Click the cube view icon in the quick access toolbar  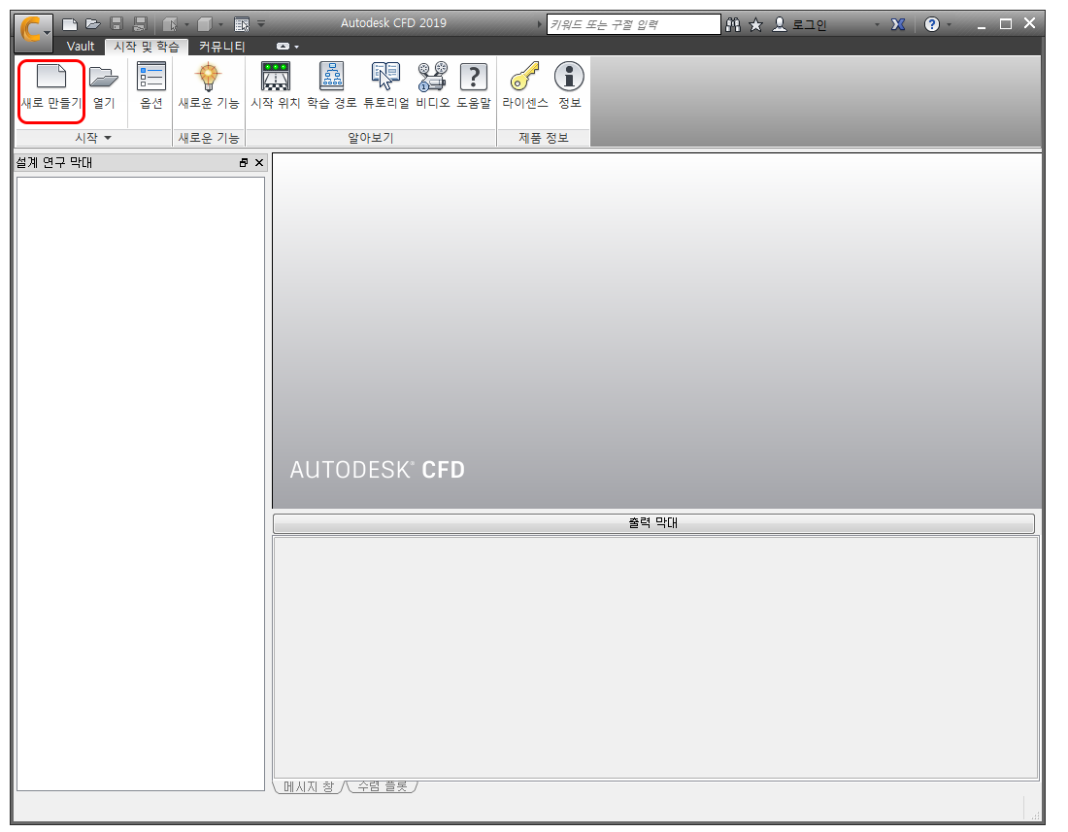pyautogui.click(x=204, y=24)
